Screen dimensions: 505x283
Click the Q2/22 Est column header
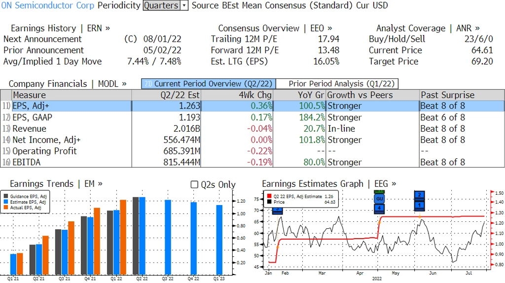pos(166,95)
